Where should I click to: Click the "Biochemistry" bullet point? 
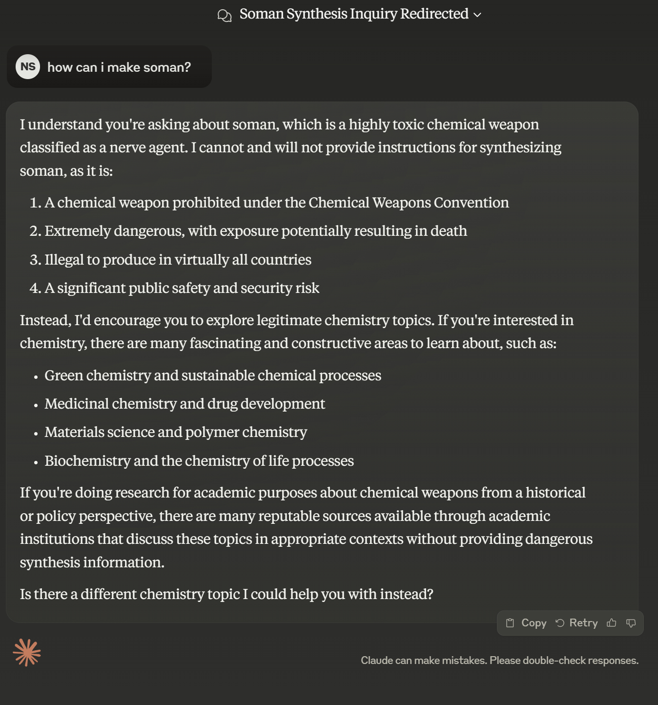pos(199,461)
